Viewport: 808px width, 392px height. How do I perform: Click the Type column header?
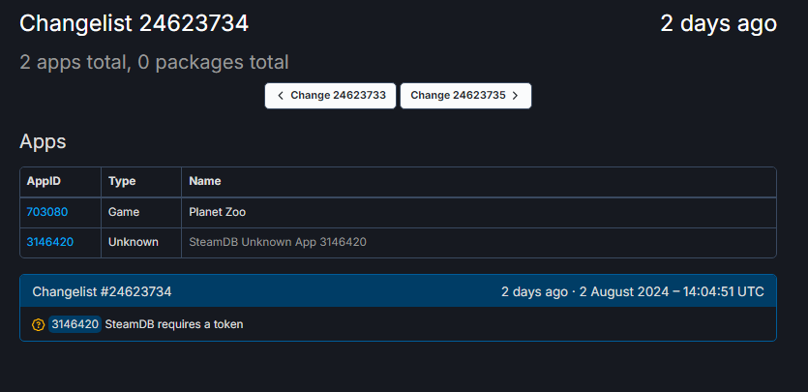pos(141,182)
